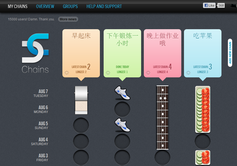Toggle vegetable plate link for Aug 6
237x166 pixels.
tap(203, 109)
